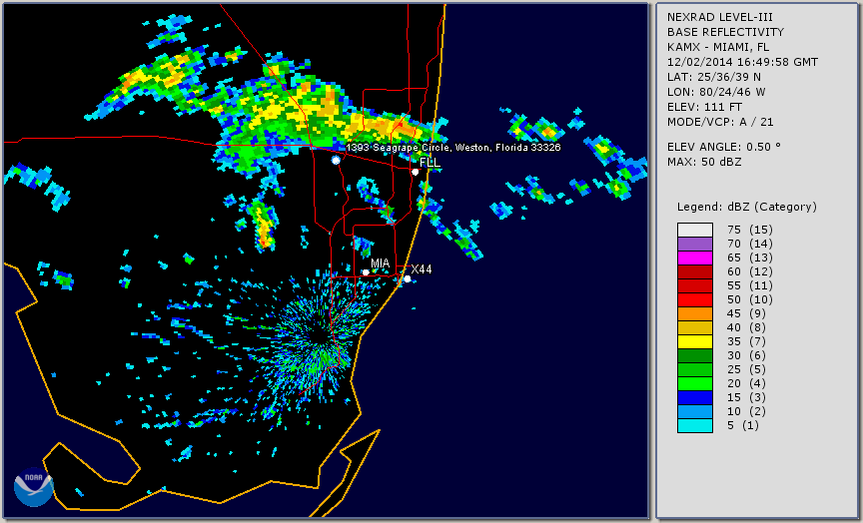Click the 35 dBZ yellow legend swatch

coord(695,342)
